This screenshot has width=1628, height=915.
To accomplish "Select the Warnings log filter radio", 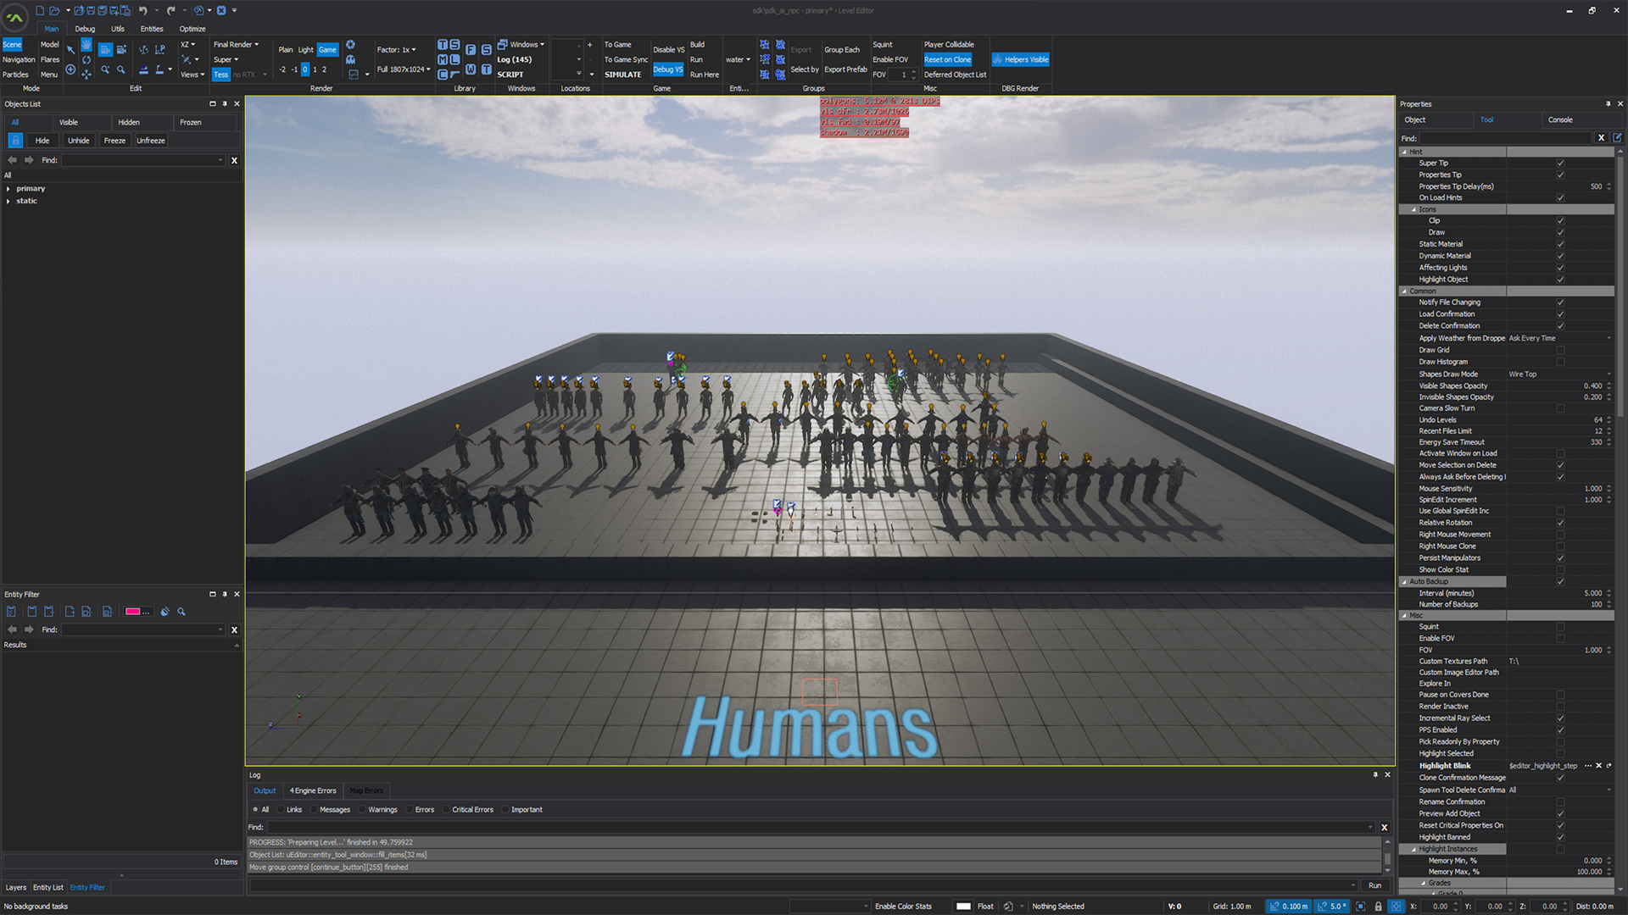I will point(363,810).
